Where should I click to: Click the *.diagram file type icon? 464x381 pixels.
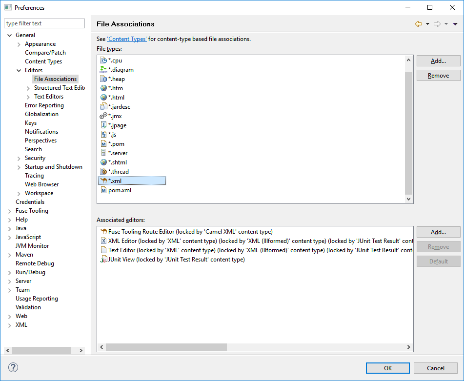[103, 69]
